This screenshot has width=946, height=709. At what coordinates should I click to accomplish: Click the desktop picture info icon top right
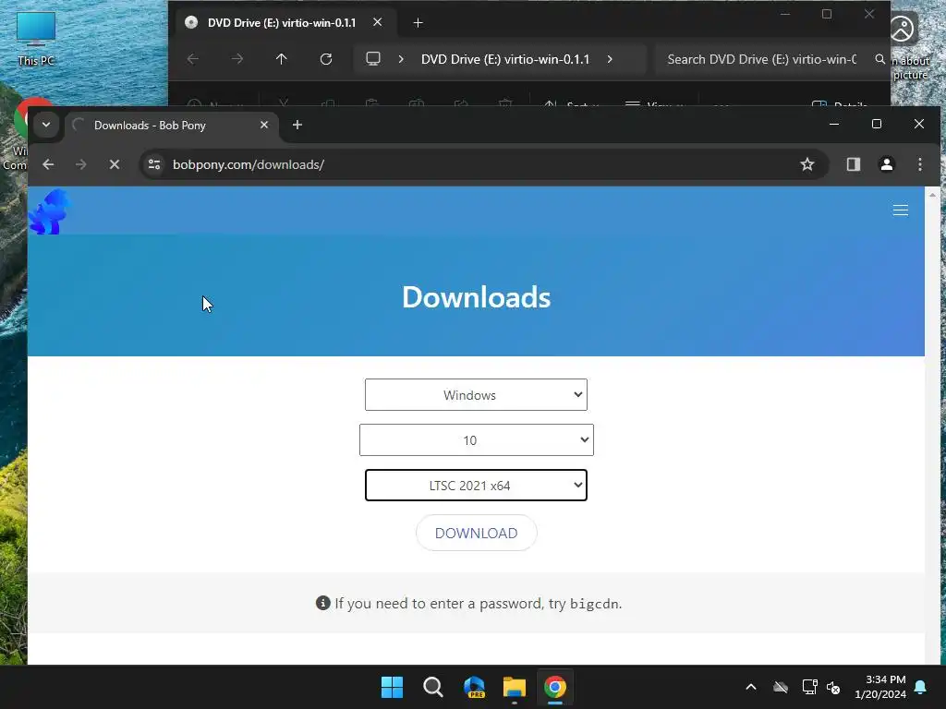pyautogui.click(x=904, y=29)
